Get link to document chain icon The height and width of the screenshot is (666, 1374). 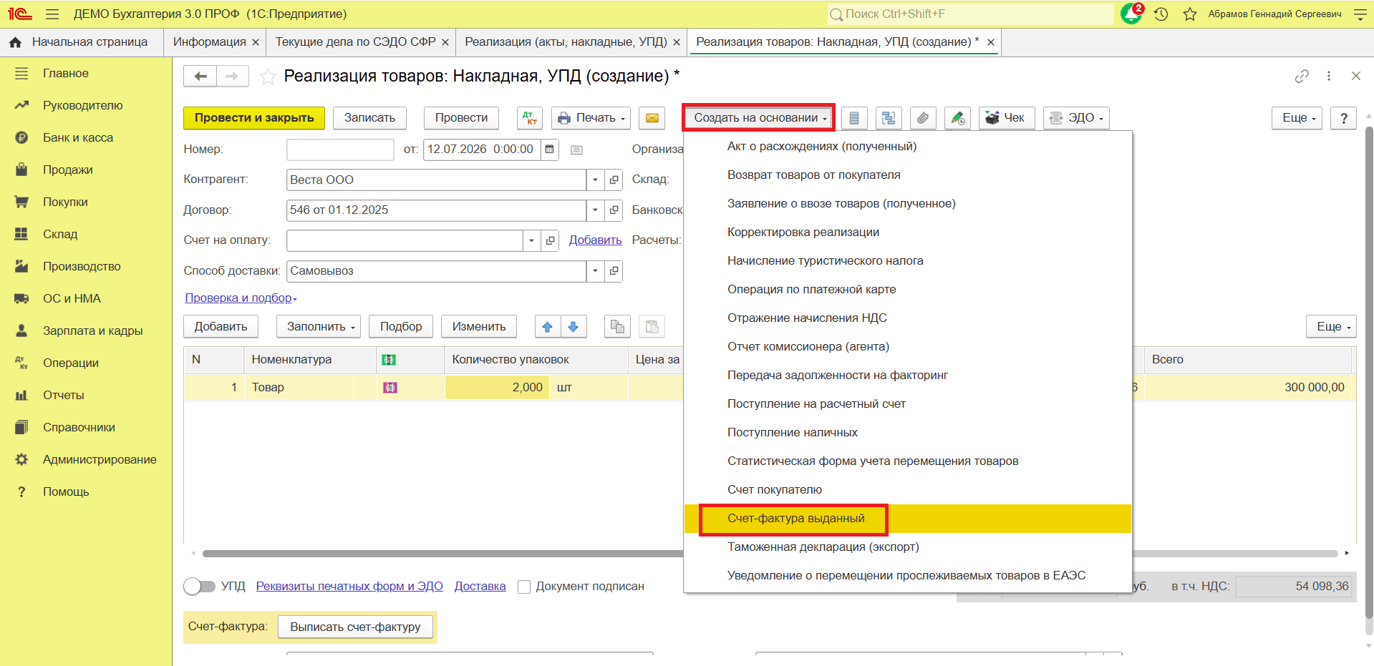1302,76
